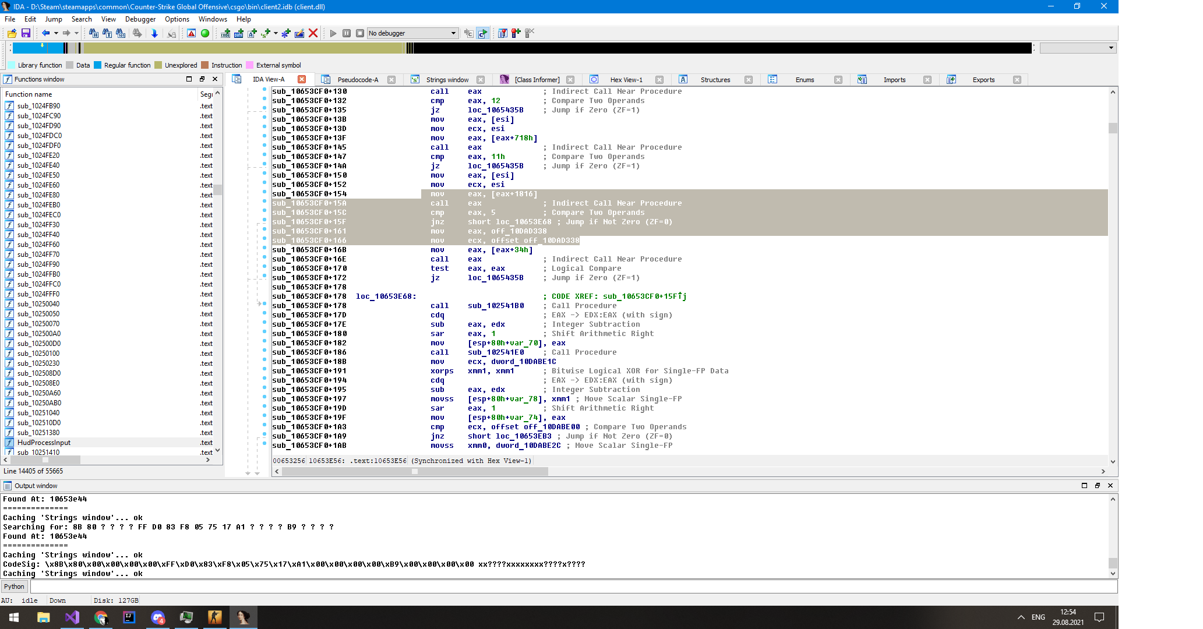This screenshot has height=629, width=1203.
Task: Start the debugger process play button
Action: 333,33
